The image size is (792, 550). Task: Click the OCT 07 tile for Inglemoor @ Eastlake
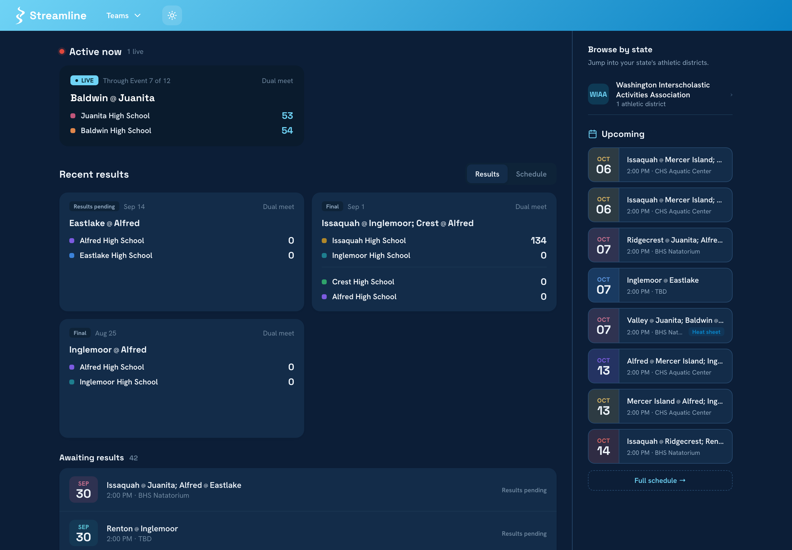pos(603,285)
